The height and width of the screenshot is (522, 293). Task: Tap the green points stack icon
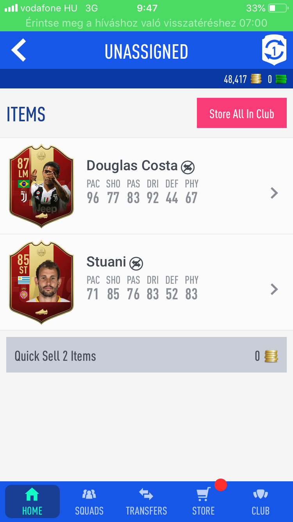(x=281, y=79)
